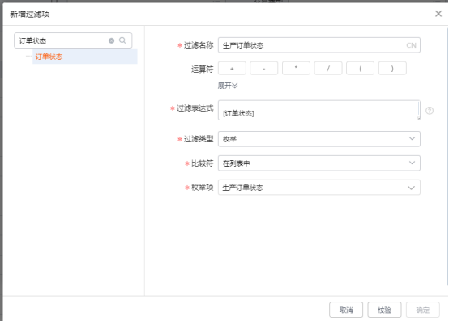This screenshot has height=321, width=449.
Task: Click the 确定 button
Action: 422,310
